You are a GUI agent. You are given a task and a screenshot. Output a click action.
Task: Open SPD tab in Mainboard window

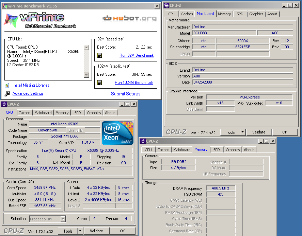click(x=240, y=14)
